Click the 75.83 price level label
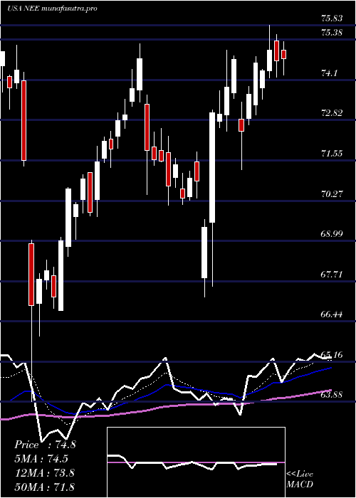Image resolution: width=356 pixels, height=498 pixels. [332, 18]
